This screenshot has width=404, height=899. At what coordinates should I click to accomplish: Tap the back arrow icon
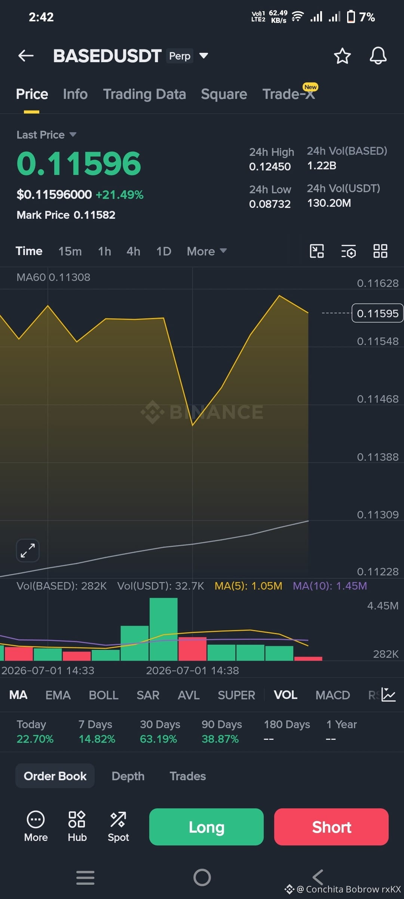coord(26,56)
